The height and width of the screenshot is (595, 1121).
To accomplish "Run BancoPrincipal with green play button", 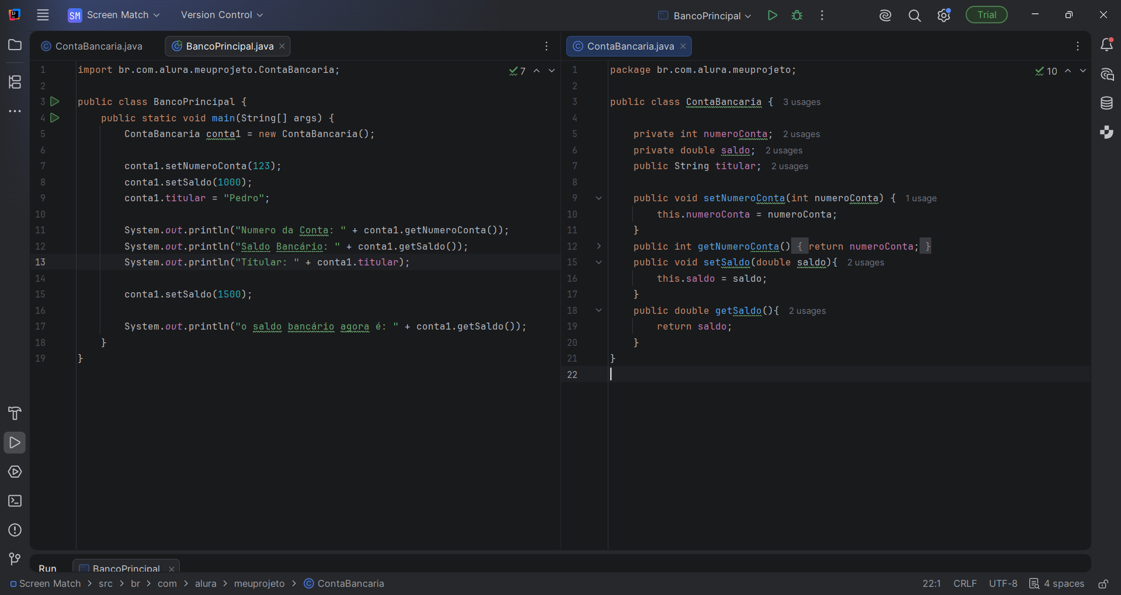I will pyautogui.click(x=772, y=15).
